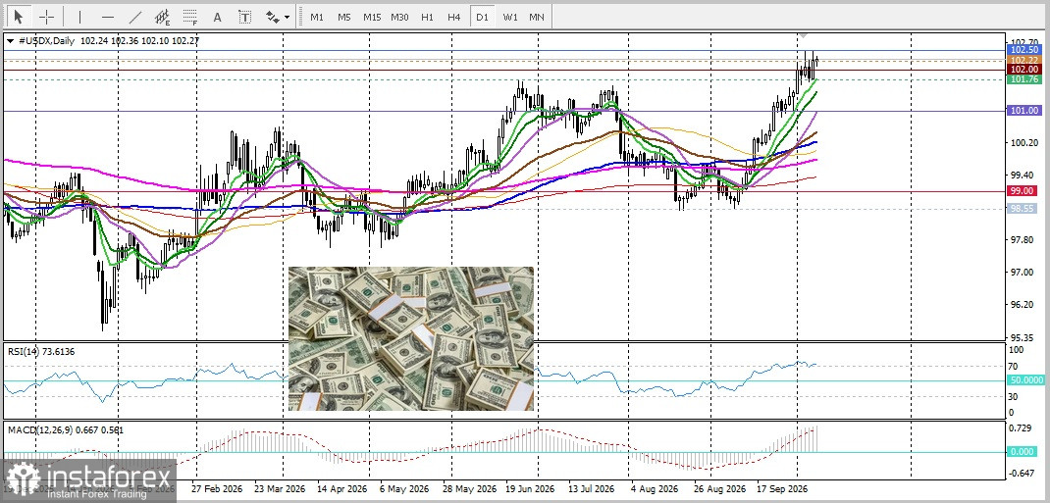This screenshot has height=503, width=1050.
Task: Click the red 99.00 level tag
Action: [1024, 190]
